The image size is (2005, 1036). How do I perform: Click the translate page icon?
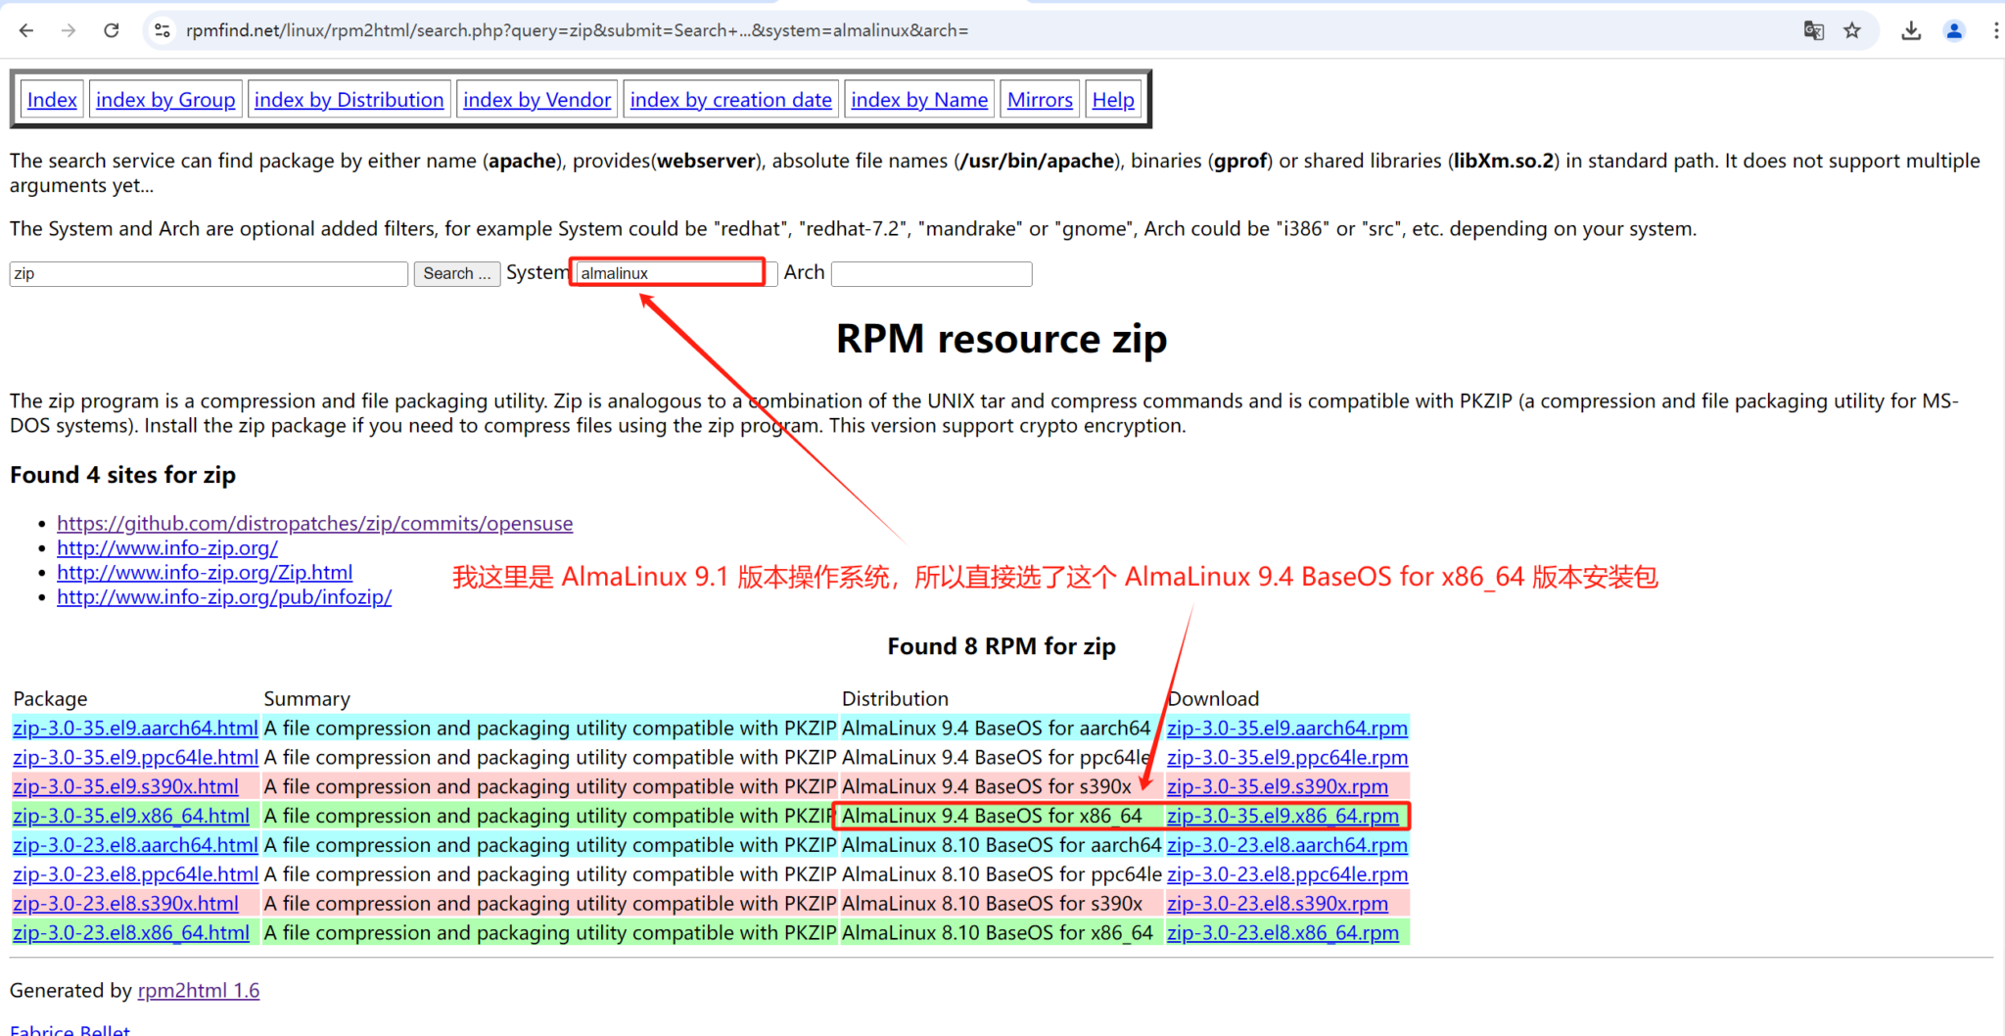[1813, 30]
